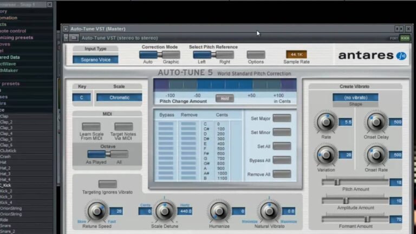The width and height of the screenshot is (416, 234).
Task: Click the Retune Speed knob
Action: pos(96,211)
